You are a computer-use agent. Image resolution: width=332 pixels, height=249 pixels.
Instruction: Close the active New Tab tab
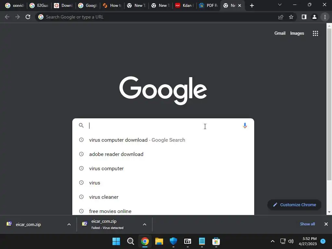[x=240, y=6]
